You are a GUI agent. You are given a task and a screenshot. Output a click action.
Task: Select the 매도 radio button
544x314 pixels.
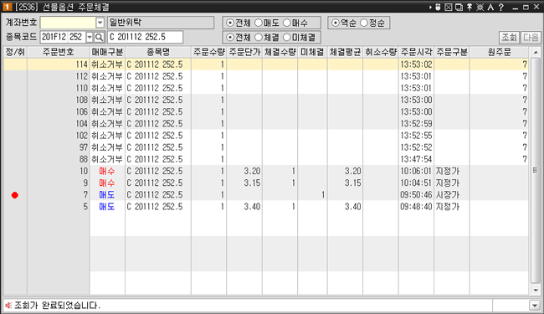point(259,23)
